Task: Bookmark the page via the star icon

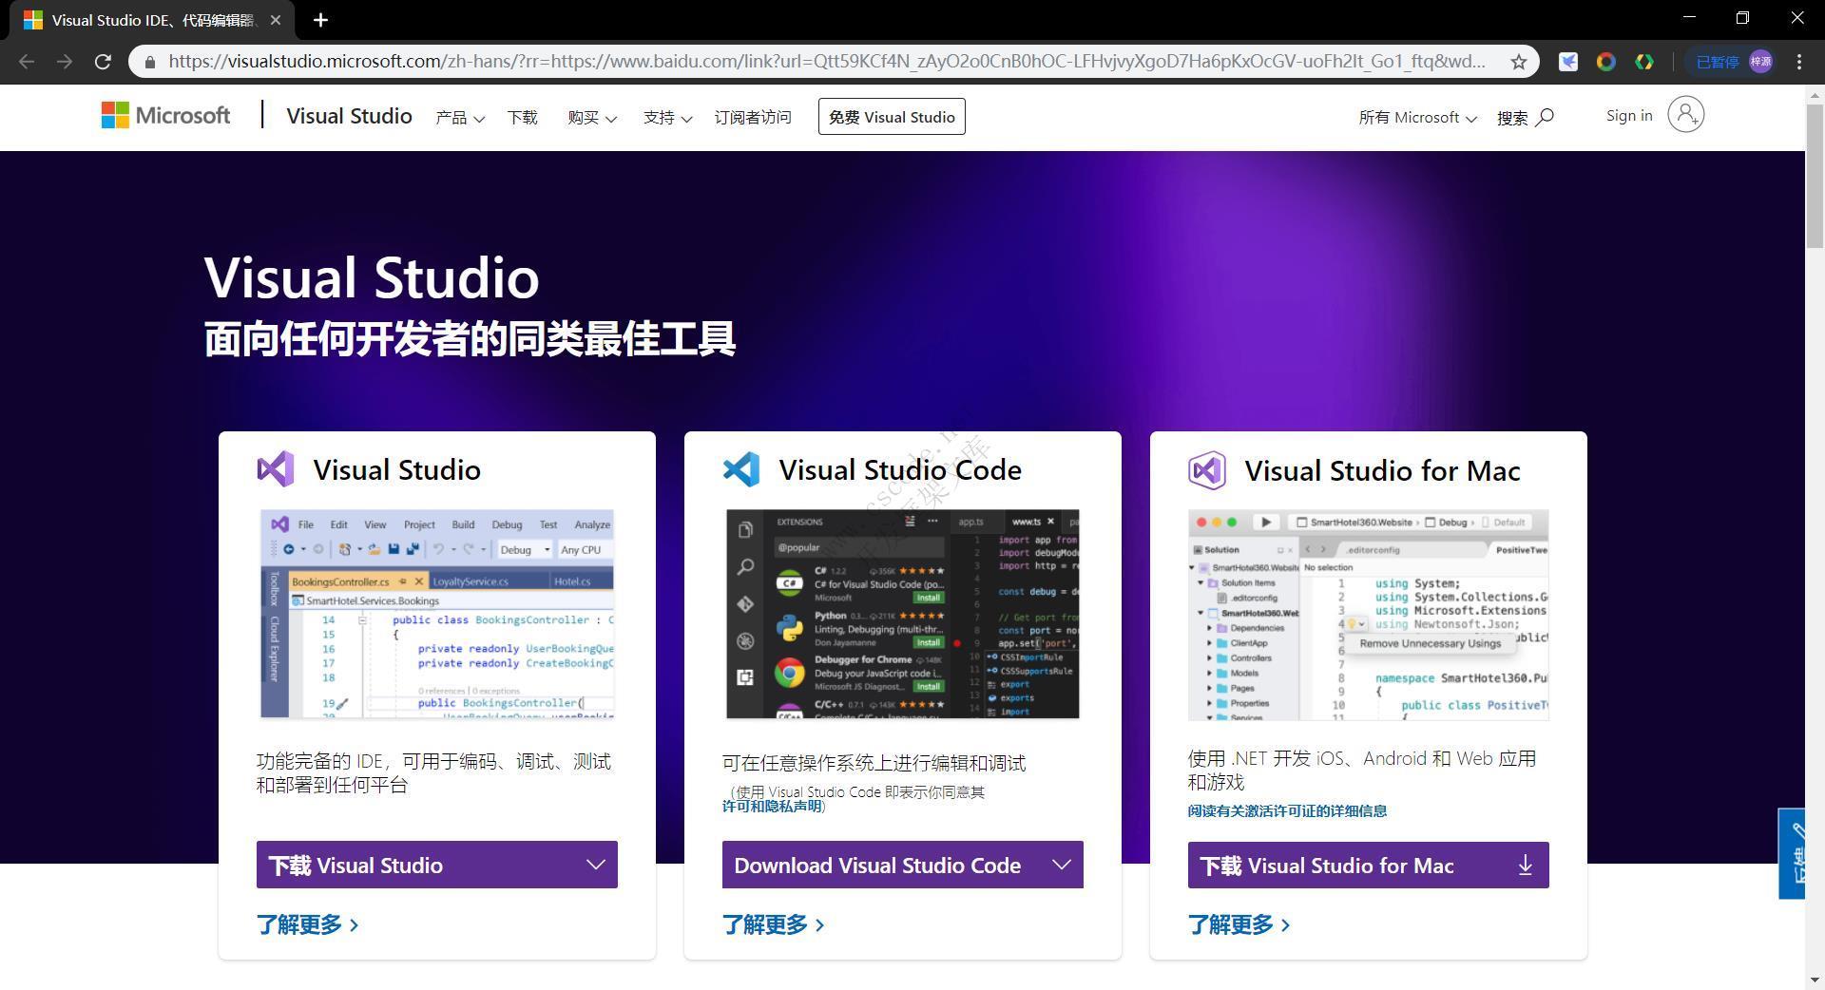Action: coord(1521,61)
